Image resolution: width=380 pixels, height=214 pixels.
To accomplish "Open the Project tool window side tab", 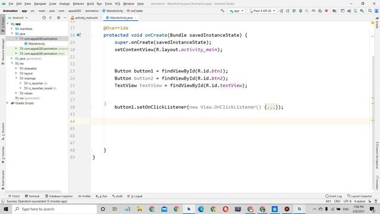I will click(3, 25).
